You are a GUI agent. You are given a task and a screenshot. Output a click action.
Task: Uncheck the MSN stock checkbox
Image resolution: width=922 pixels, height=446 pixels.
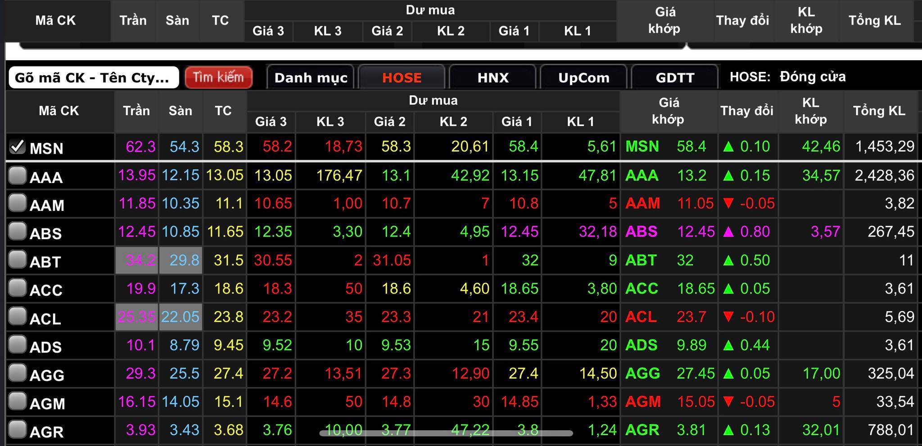pyautogui.click(x=17, y=147)
